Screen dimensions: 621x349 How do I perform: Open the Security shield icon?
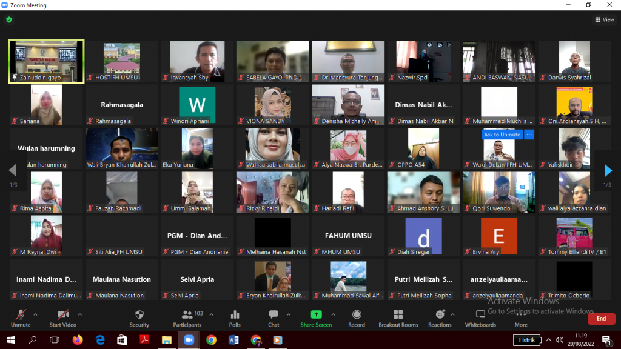139,315
